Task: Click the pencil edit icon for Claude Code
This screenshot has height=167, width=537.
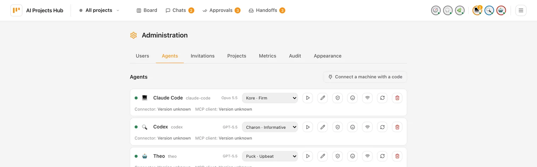Action: [323, 98]
